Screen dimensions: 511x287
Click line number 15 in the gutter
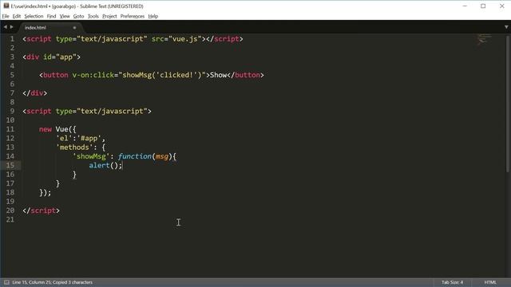pos(10,165)
